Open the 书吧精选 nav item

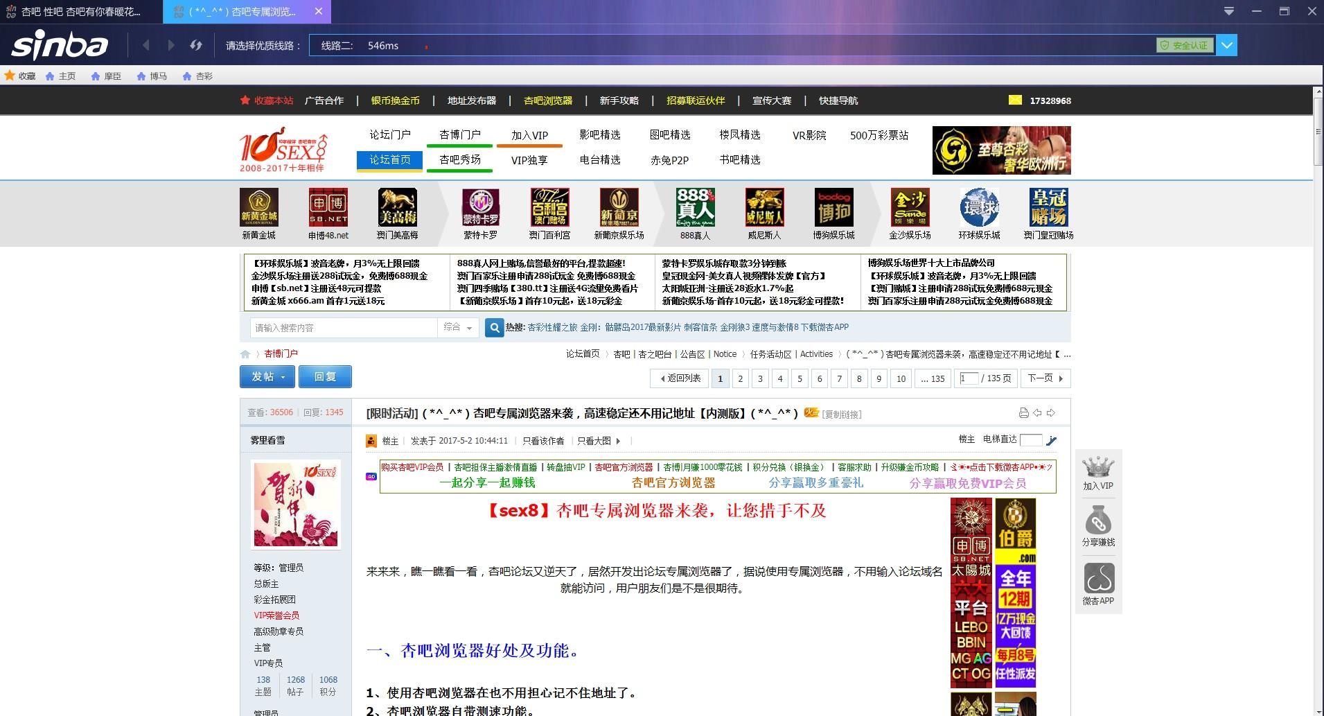pyautogui.click(x=740, y=160)
